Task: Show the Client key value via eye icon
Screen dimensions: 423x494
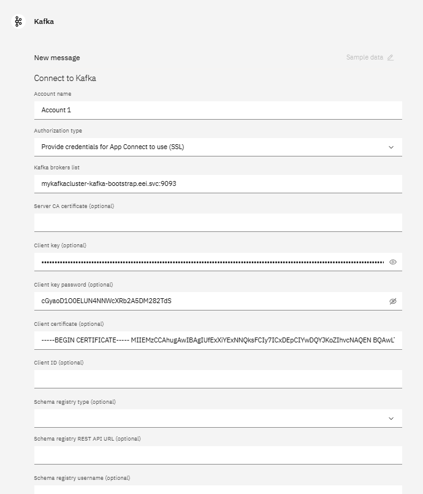Action: coord(393,262)
